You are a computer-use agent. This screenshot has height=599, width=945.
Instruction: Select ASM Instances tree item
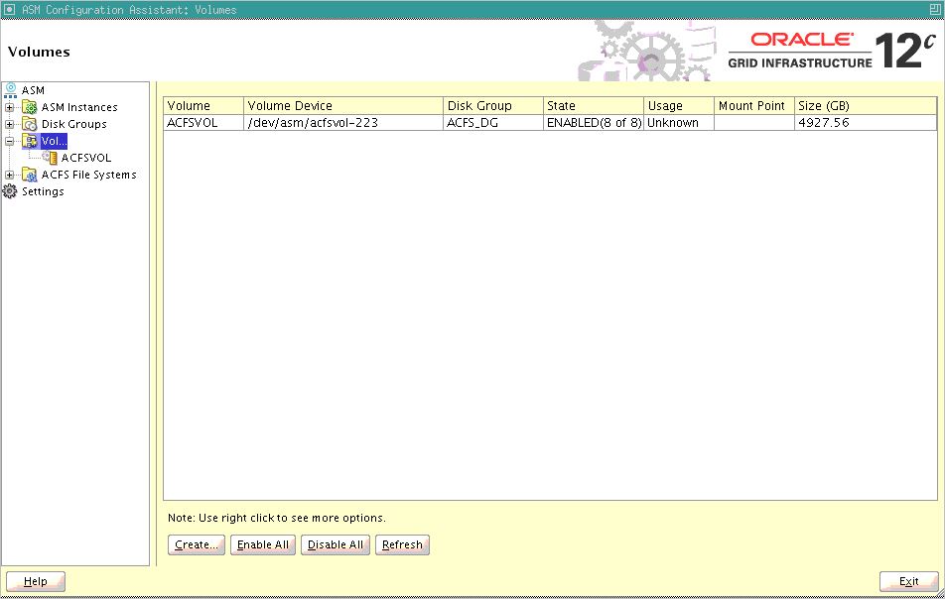pyautogui.click(x=79, y=107)
